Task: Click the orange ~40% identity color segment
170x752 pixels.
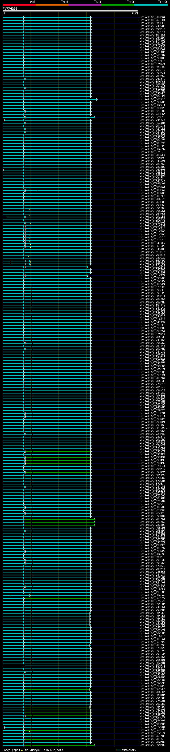Action: [52, 5]
